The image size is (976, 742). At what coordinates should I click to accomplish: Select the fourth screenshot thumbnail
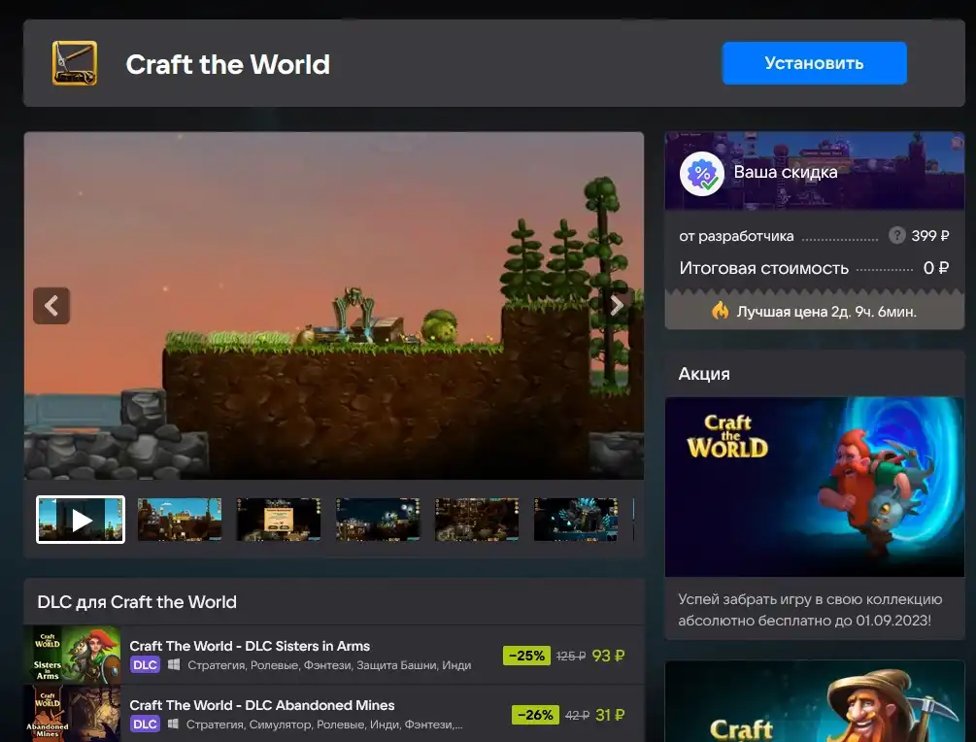377,520
